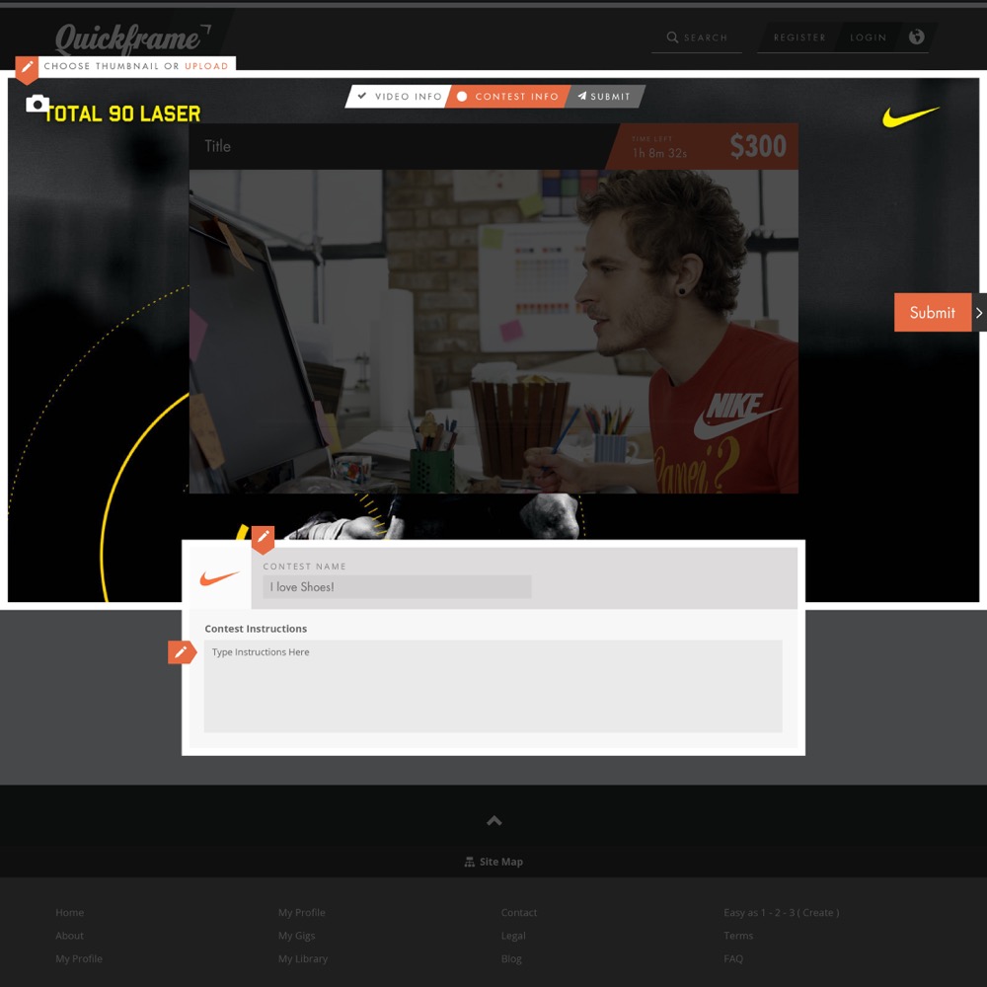This screenshot has width=987, height=987.
Task: Open the About footer link
Action: (x=69, y=936)
